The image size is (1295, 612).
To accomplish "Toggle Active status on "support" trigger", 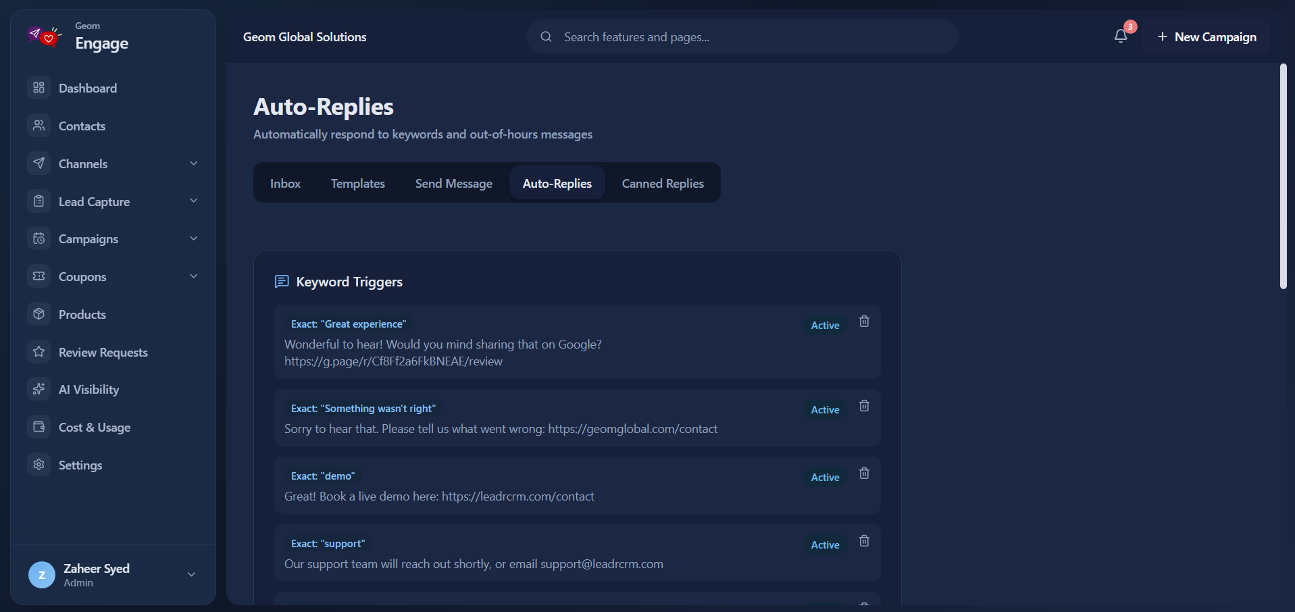I will 825,545.
